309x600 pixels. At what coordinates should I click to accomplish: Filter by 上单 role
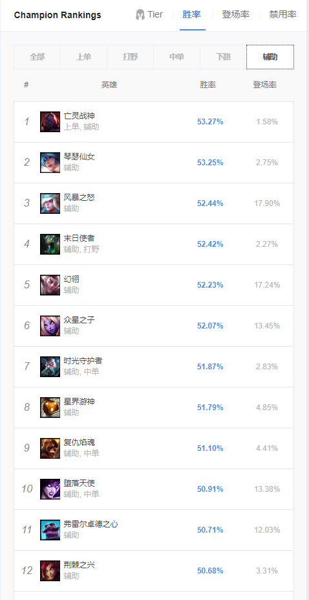83,57
